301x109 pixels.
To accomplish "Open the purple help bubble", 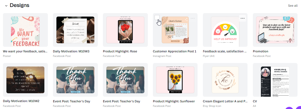I will (x=294, y=107).
